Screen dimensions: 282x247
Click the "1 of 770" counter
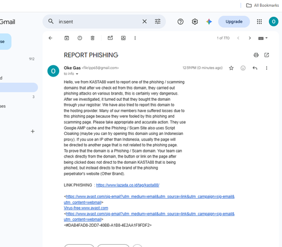223,38
